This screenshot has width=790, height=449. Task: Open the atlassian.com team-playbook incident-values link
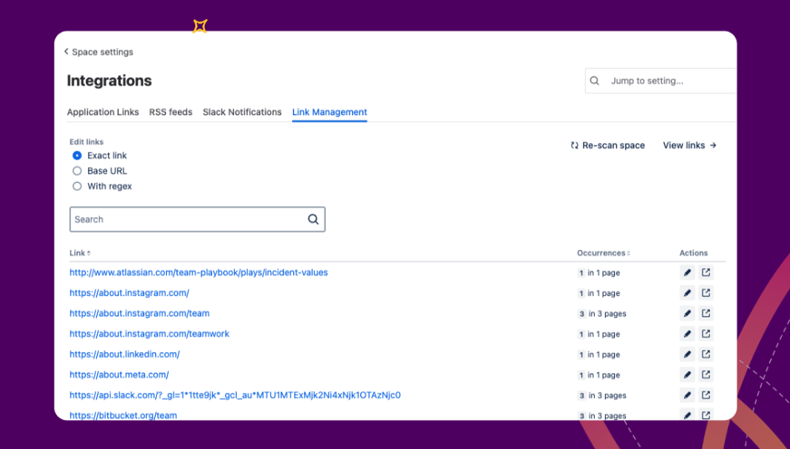199,272
